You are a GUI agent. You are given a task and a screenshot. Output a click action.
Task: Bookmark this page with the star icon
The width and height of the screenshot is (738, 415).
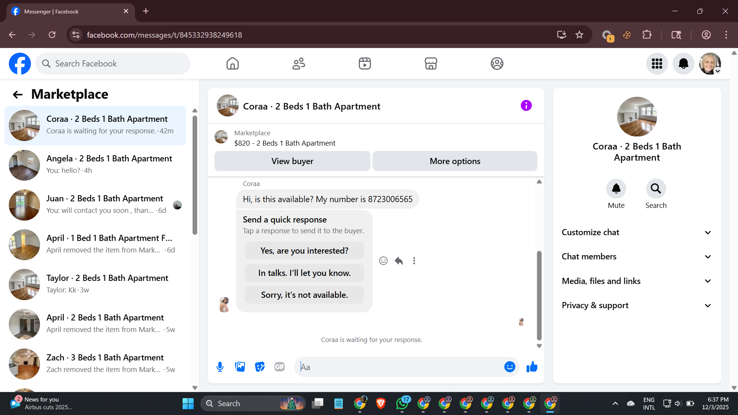(579, 35)
